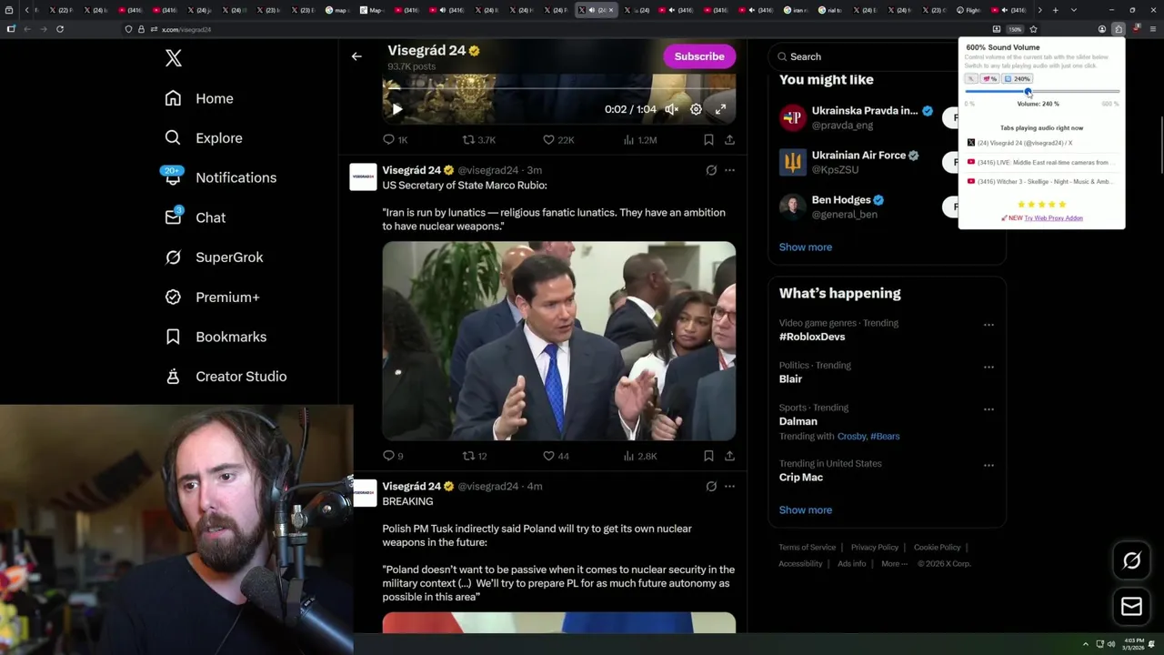Repost the Rubio post with 12 reposts
The height and width of the screenshot is (655, 1164).
475,456
